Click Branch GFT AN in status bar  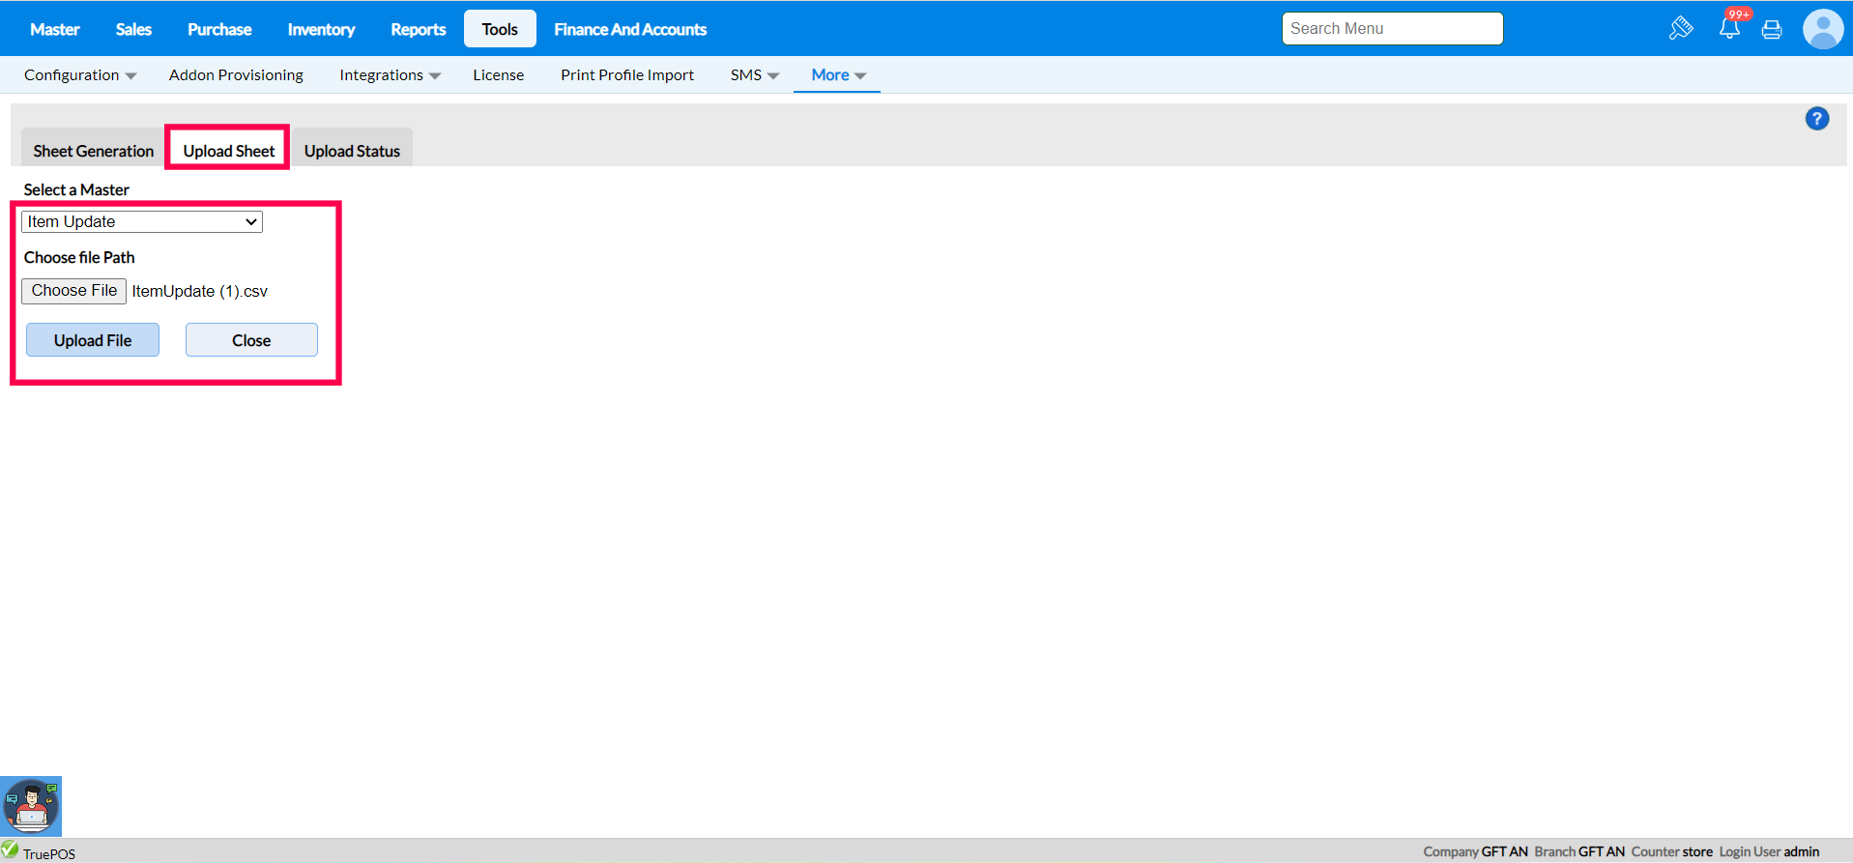tap(1579, 851)
